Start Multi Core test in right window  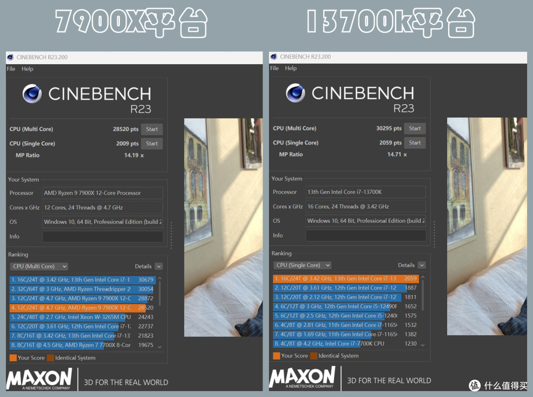[415, 128]
